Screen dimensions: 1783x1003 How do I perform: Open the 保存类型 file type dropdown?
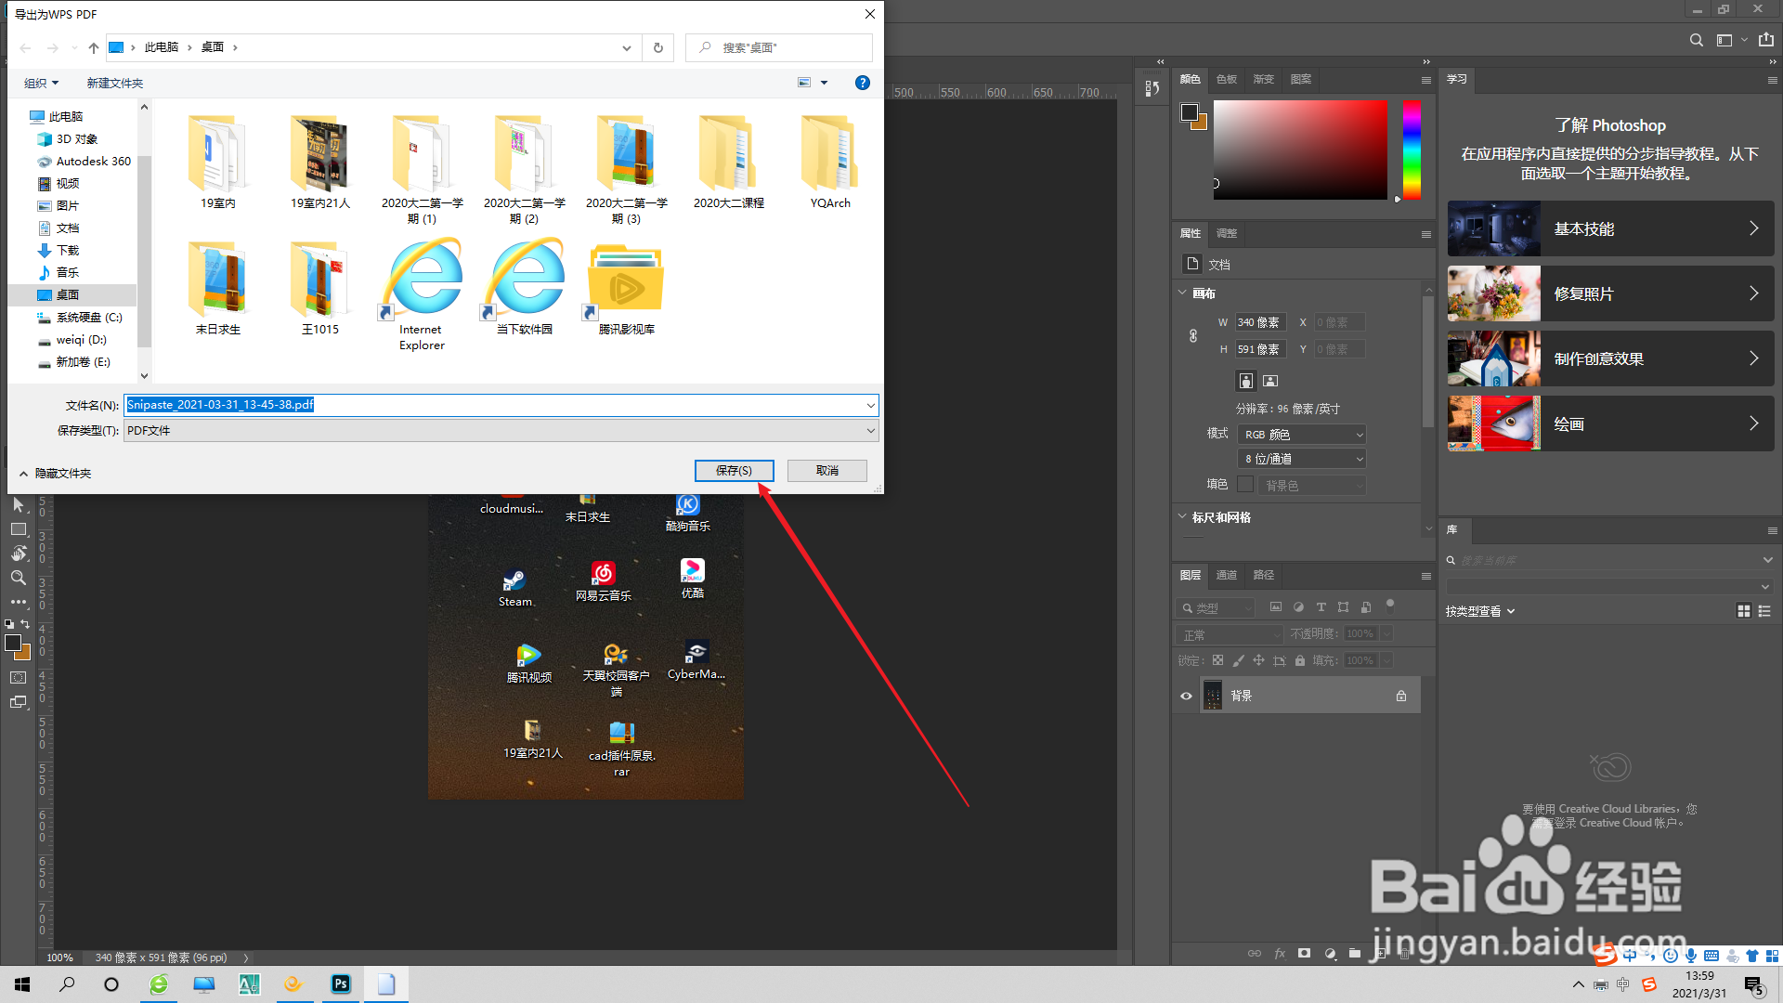pyautogui.click(x=501, y=431)
